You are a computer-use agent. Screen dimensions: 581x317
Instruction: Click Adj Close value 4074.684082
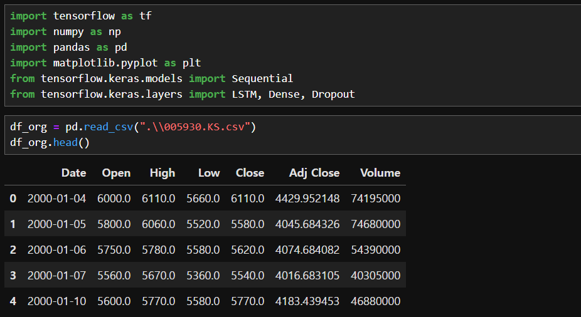point(307,250)
